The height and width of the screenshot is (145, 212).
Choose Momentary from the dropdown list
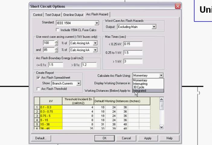pos(148,80)
